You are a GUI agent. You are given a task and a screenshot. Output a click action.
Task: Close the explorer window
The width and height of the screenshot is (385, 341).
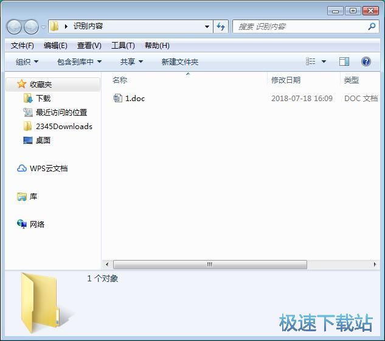tap(370, 11)
